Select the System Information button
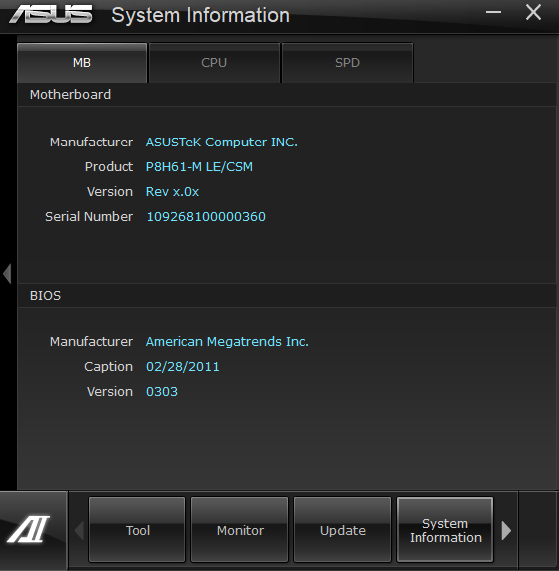This screenshot has width=559, height=571. pyautogui.click(x=445, y=530)
